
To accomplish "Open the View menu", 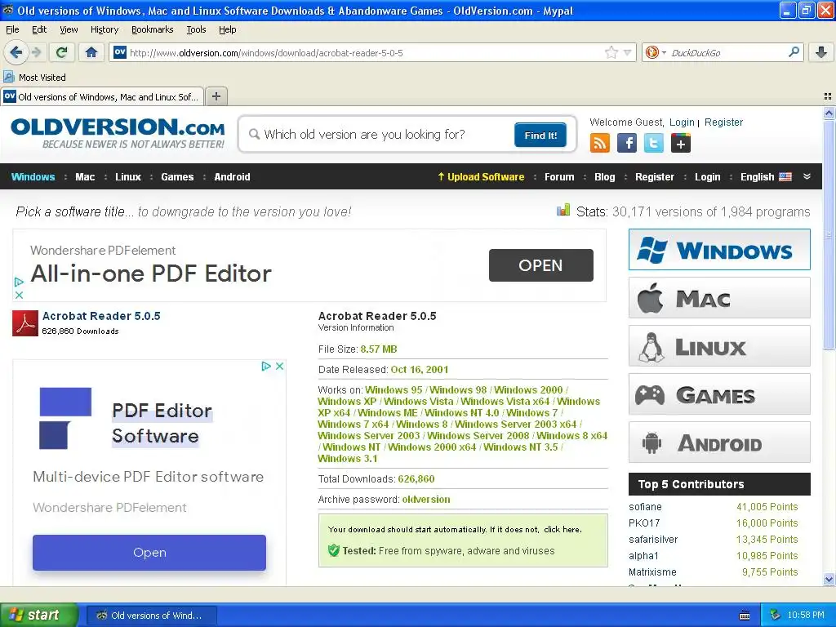I will (69, 29).
